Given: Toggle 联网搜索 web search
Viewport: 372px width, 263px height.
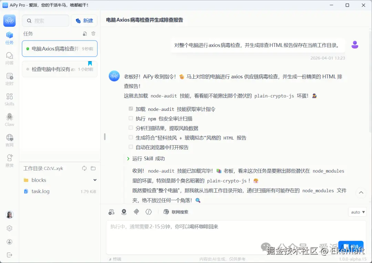Looking at the screenshot, I should point(176,212).
